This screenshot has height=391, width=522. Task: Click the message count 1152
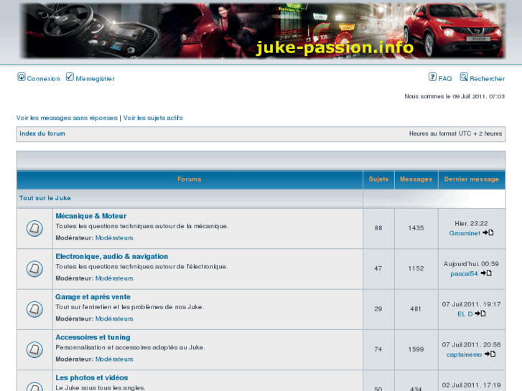pos(416,268)
